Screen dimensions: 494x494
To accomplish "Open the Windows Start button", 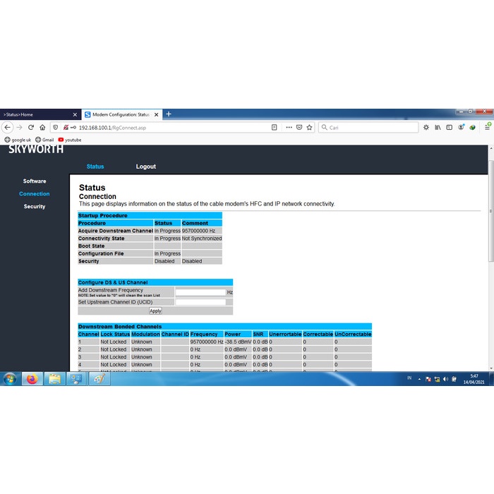I will [x=10, y=379].
